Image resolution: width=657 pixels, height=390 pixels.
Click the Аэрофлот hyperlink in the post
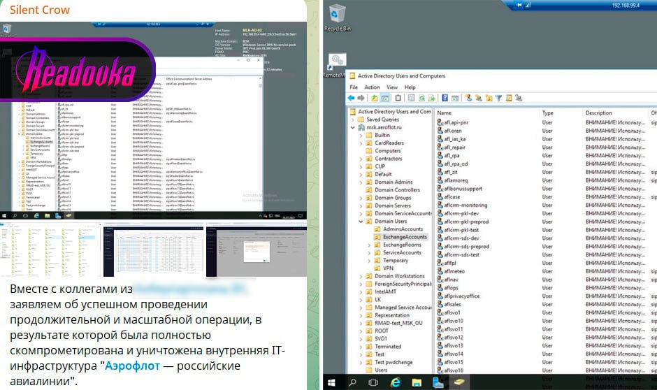click(133, 366)
